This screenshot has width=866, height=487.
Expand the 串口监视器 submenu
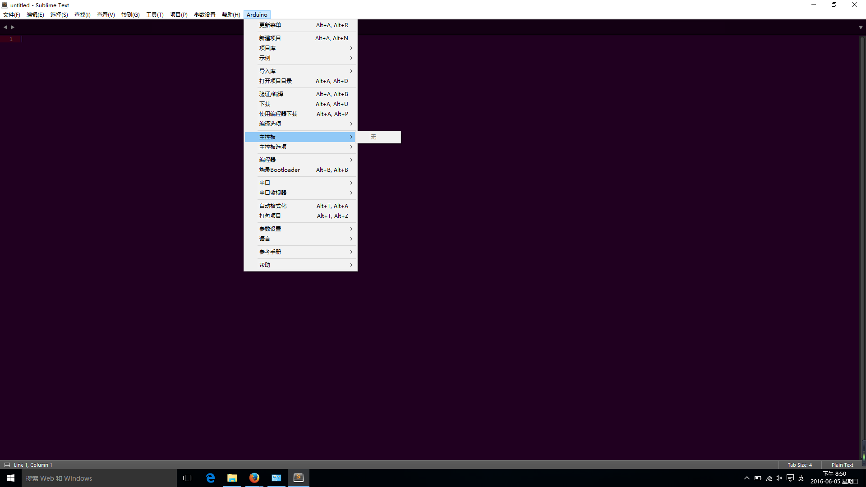[x=301, y=193]
